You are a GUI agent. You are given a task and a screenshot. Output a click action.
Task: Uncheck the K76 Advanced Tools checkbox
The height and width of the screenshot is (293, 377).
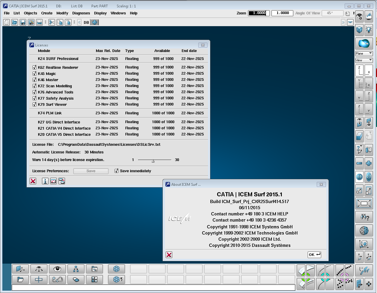(34, 92)
